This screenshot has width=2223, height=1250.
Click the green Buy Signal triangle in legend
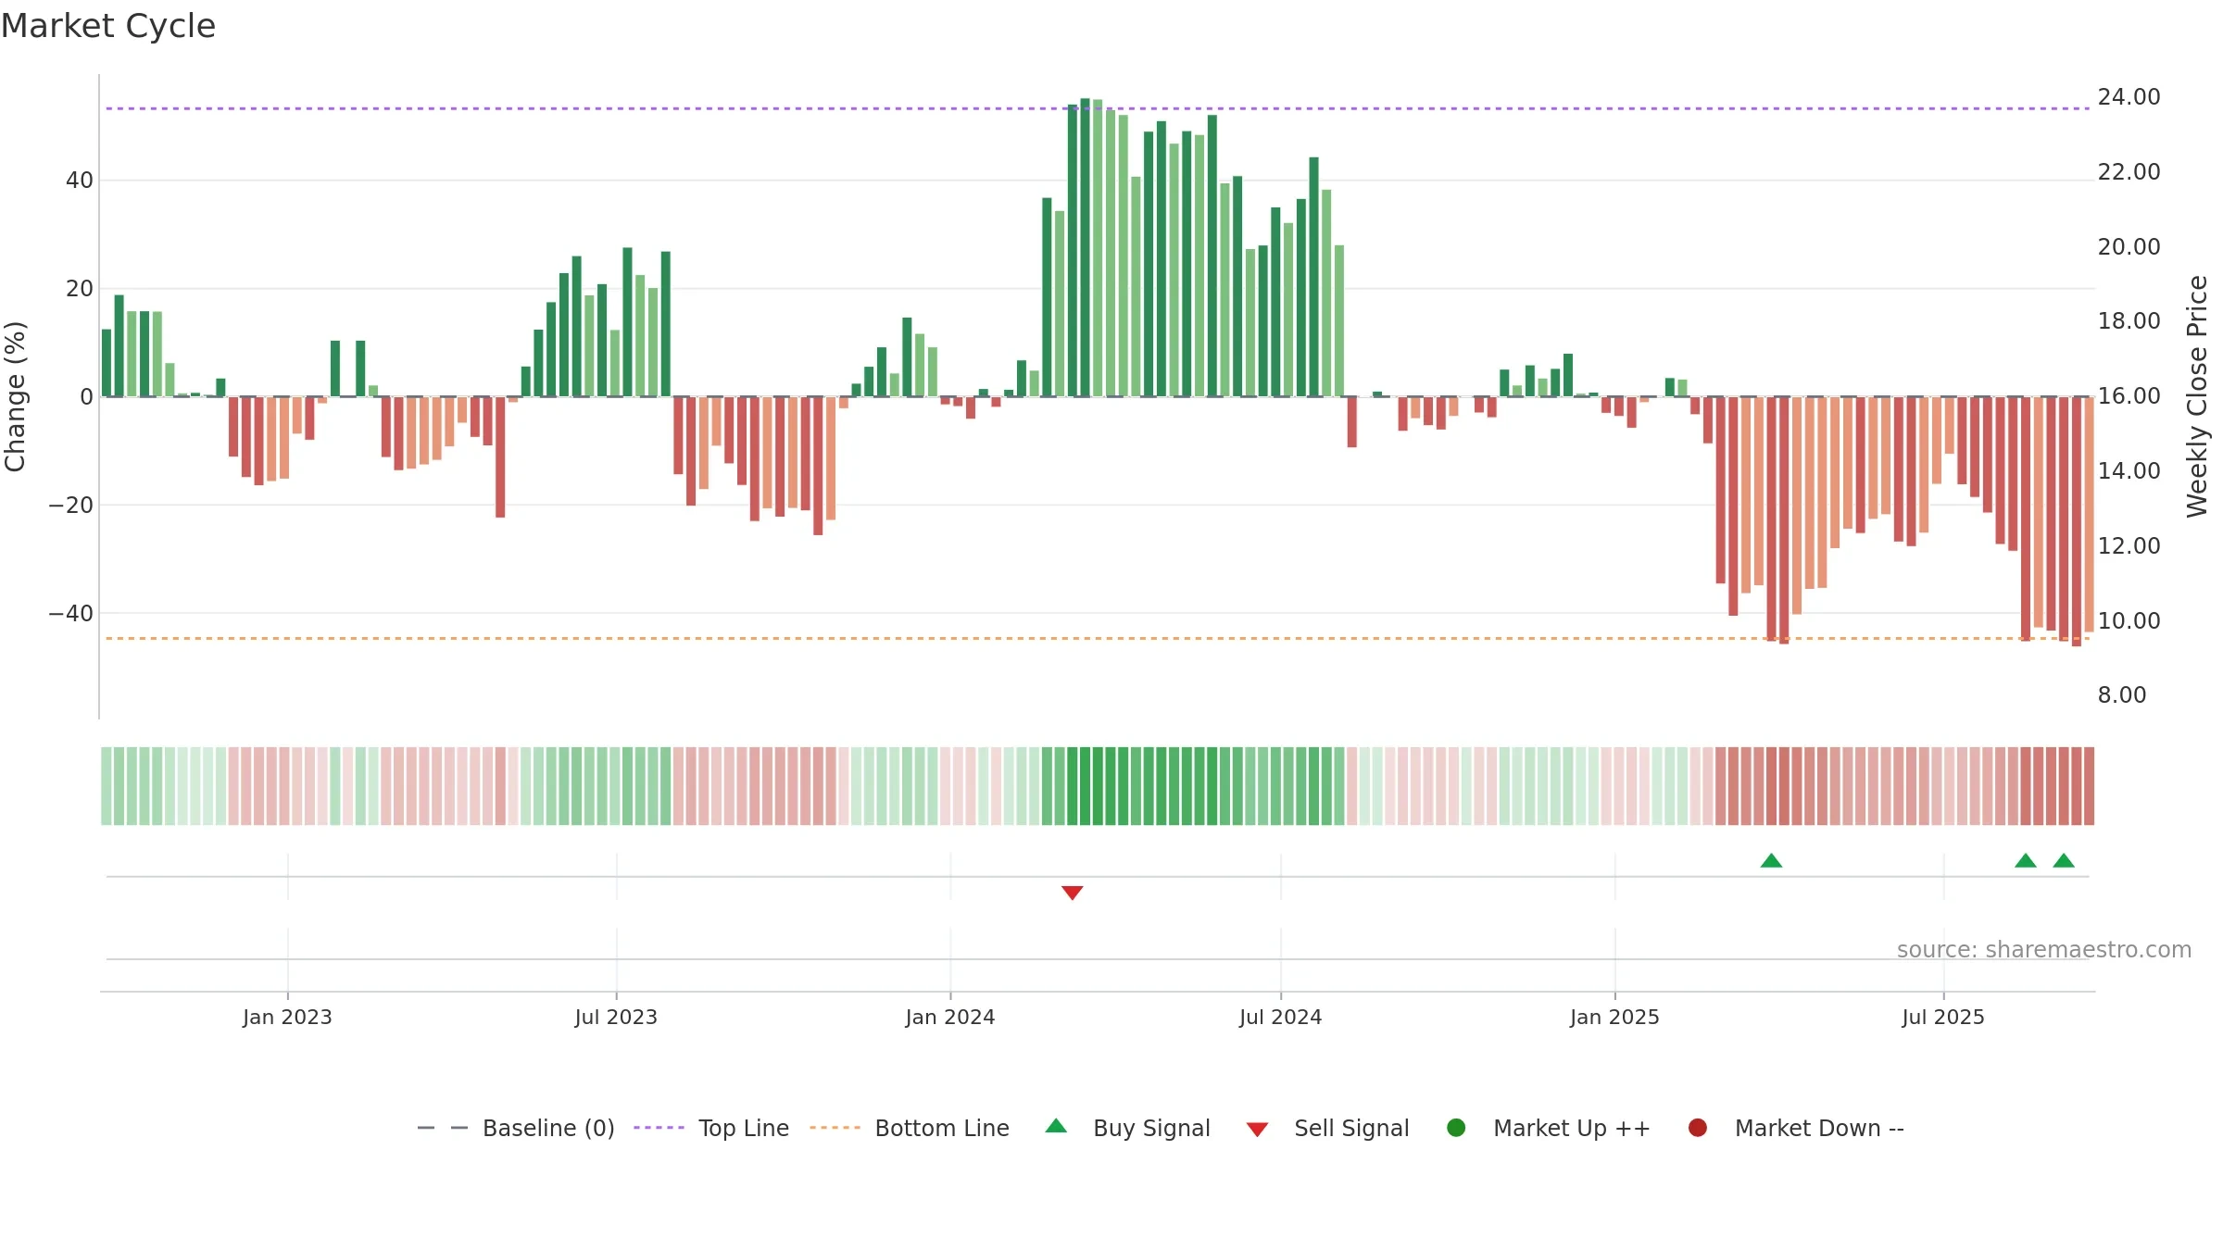1056,1126
